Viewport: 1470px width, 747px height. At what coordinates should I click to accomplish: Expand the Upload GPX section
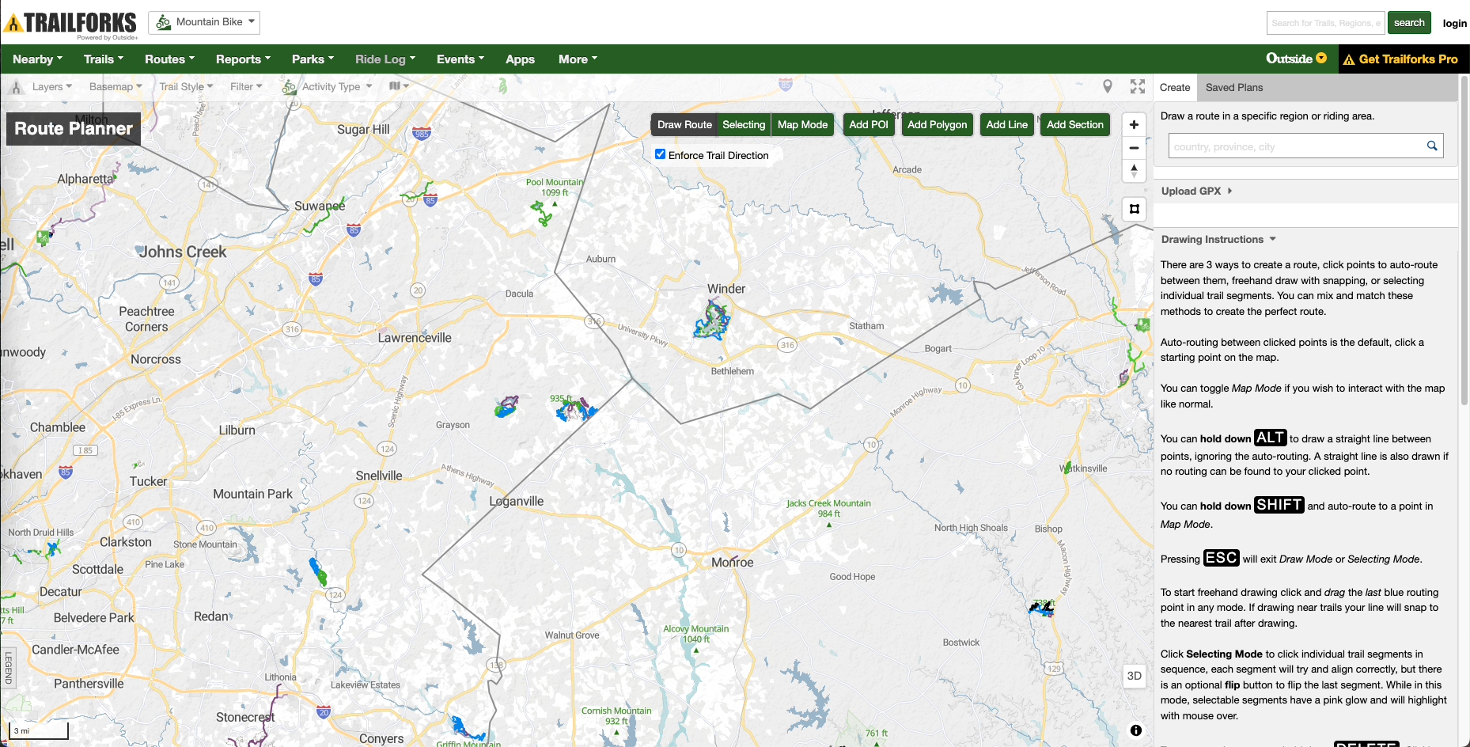[x=1195, y=191]
